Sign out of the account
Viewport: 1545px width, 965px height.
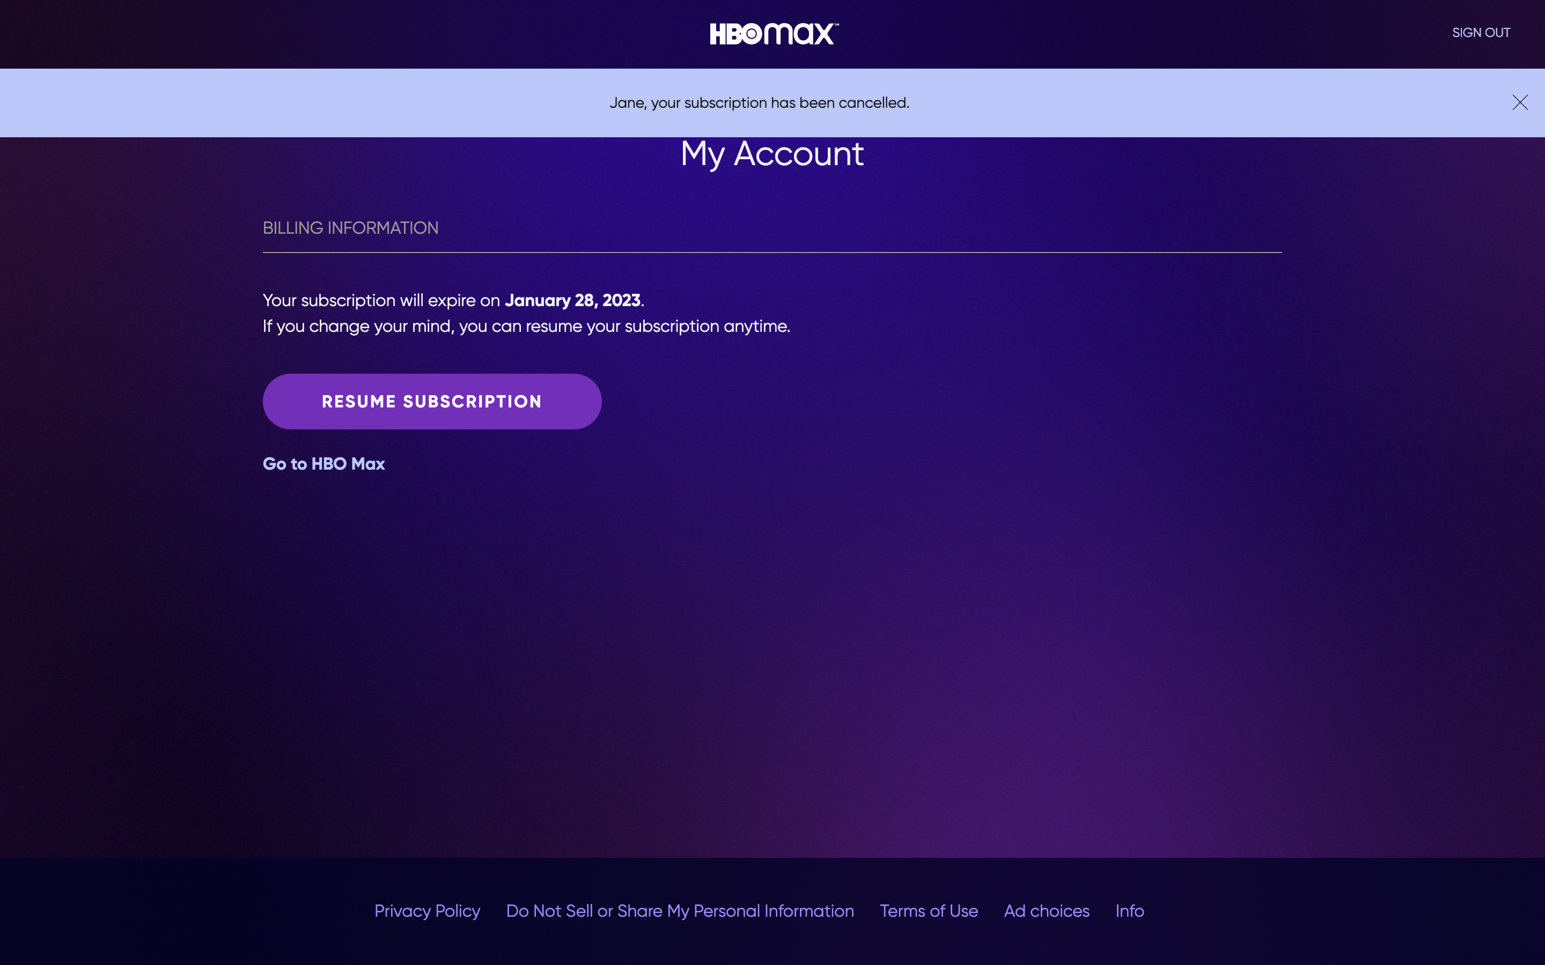[1481, 33]
